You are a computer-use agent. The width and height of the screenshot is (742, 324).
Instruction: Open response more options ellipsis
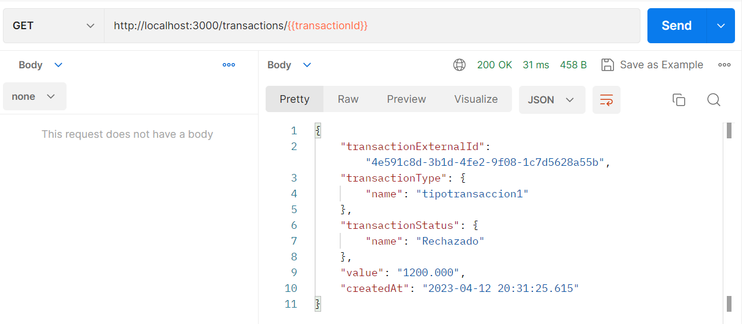(724, 65)
